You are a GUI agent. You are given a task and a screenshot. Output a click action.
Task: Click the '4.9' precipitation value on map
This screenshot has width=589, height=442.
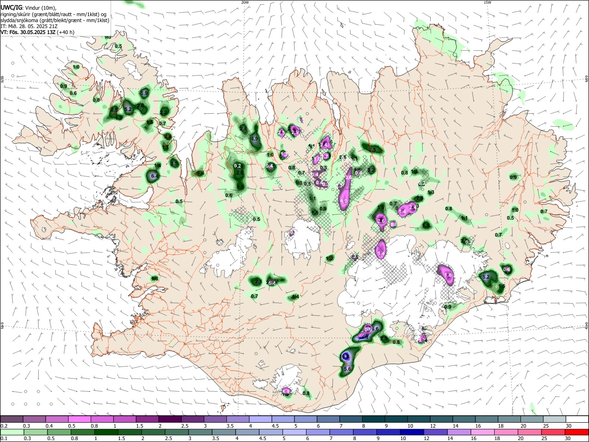[x=255, y=138]
